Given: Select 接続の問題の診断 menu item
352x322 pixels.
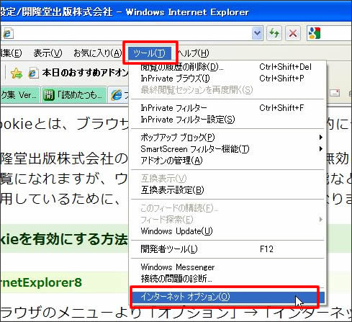Looking at the screenshot, I should [227, 279].
